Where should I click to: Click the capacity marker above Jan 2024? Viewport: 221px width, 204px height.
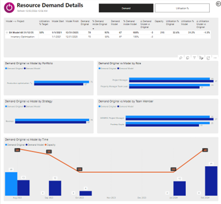pyautogui.click(x=174, y=169)
